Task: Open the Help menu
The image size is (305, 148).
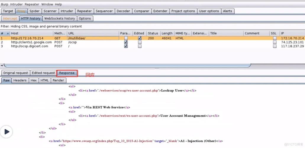Action: pyautogui.click(x=58, y=4)
